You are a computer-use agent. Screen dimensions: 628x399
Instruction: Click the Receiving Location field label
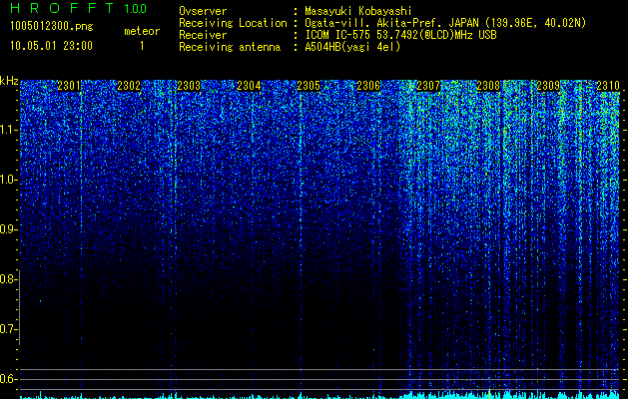click(233, 23)
